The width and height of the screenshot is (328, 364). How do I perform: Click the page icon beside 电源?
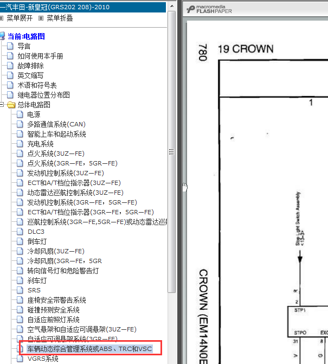[x=20, y=114]
